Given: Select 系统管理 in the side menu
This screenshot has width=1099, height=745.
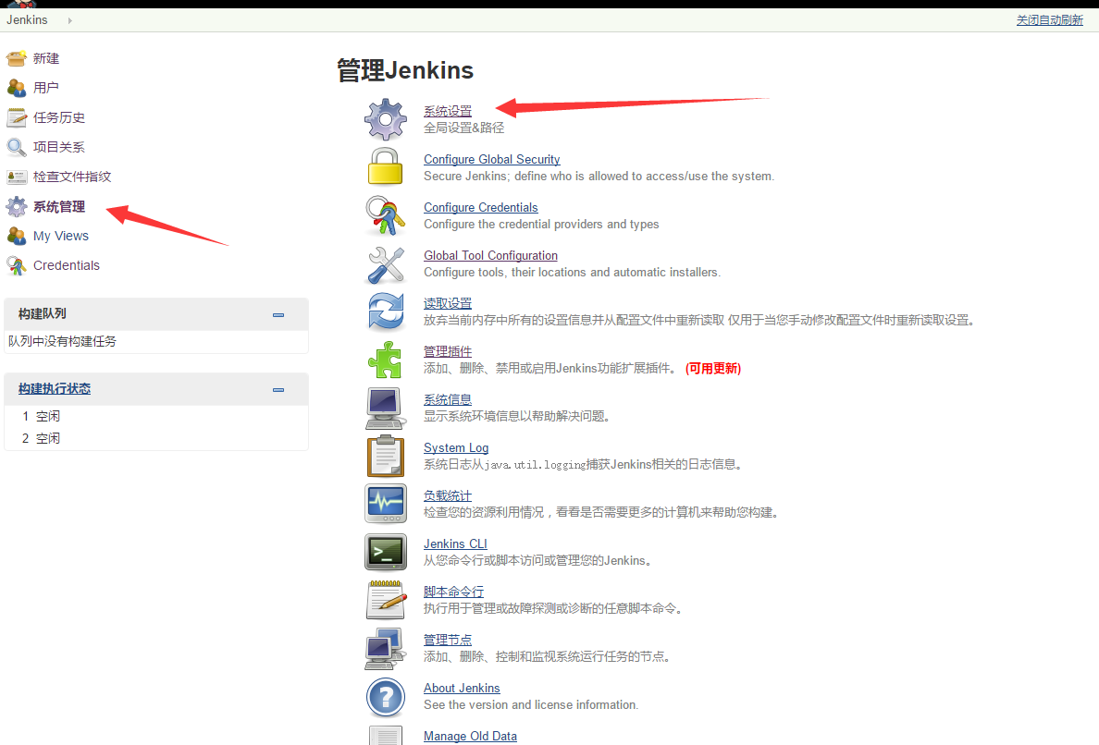Looking at the screenshot, I should (59, 206).
